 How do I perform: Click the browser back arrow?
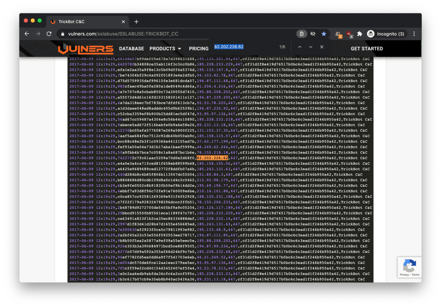[x=27, y=34]
